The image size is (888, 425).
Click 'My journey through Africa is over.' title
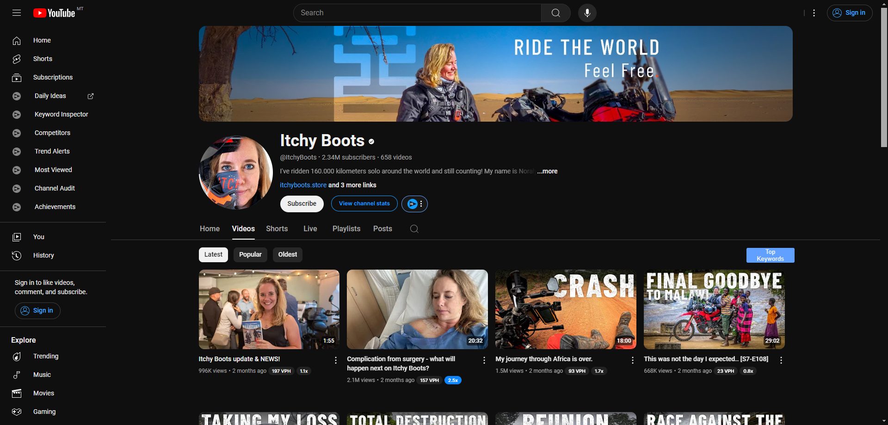point(544,359)
